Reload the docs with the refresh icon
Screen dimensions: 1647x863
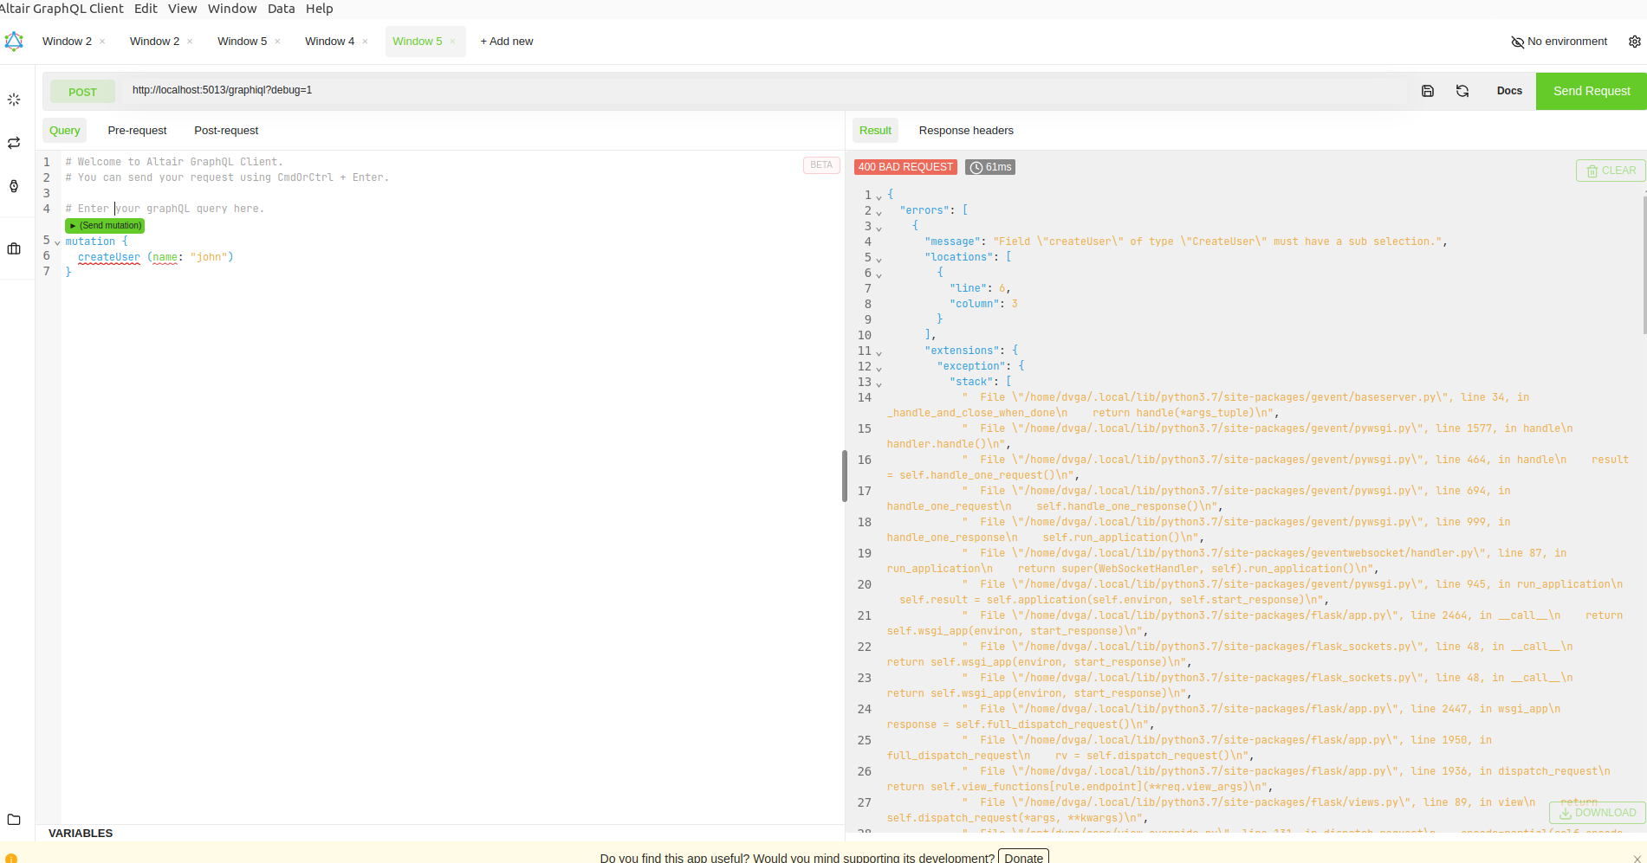pos(1462,91)
